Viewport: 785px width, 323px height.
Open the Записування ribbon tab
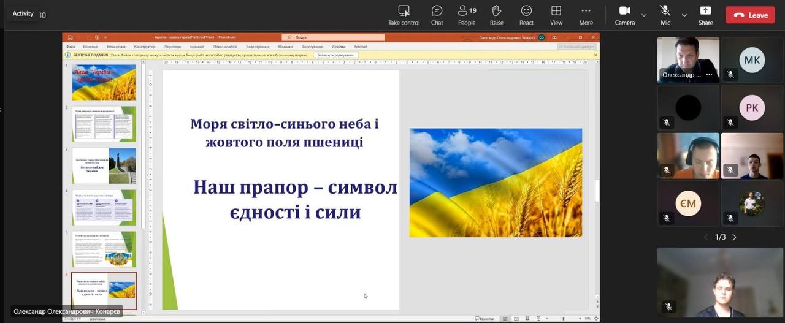point(312,47)
